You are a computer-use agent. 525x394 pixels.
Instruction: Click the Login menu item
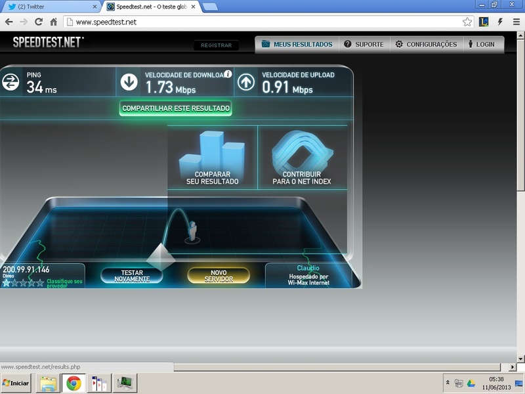click(482, 44)
